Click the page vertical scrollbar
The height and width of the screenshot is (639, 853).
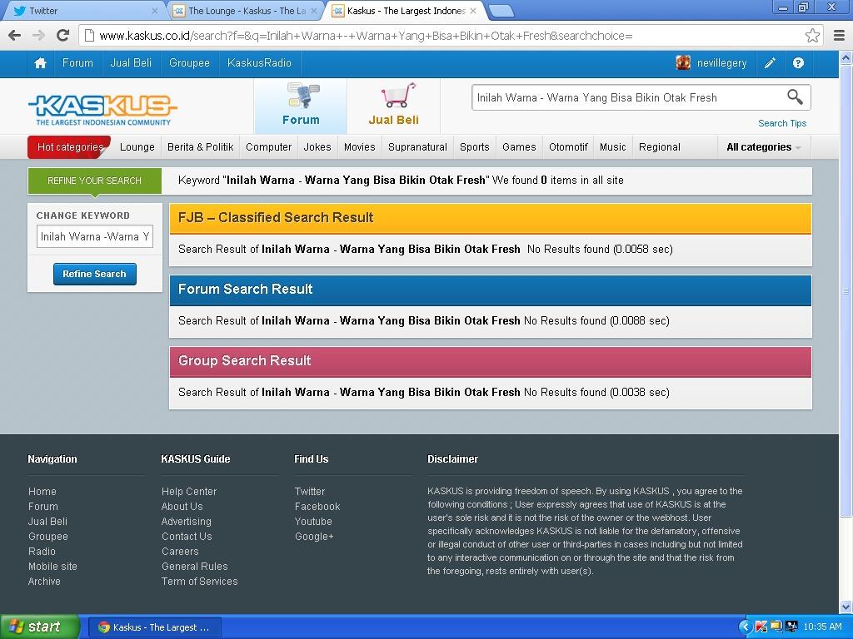click(x=846, y=291)
